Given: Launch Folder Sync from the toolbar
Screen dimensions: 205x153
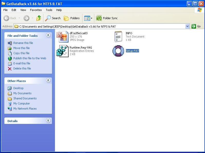Looking at the screenshot, I should coord(107,18).
